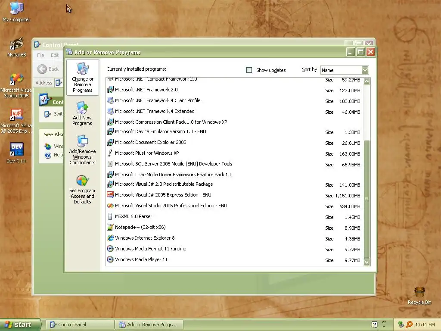
Task: Click the 634.00MB size value
Action: pos(350,206)
